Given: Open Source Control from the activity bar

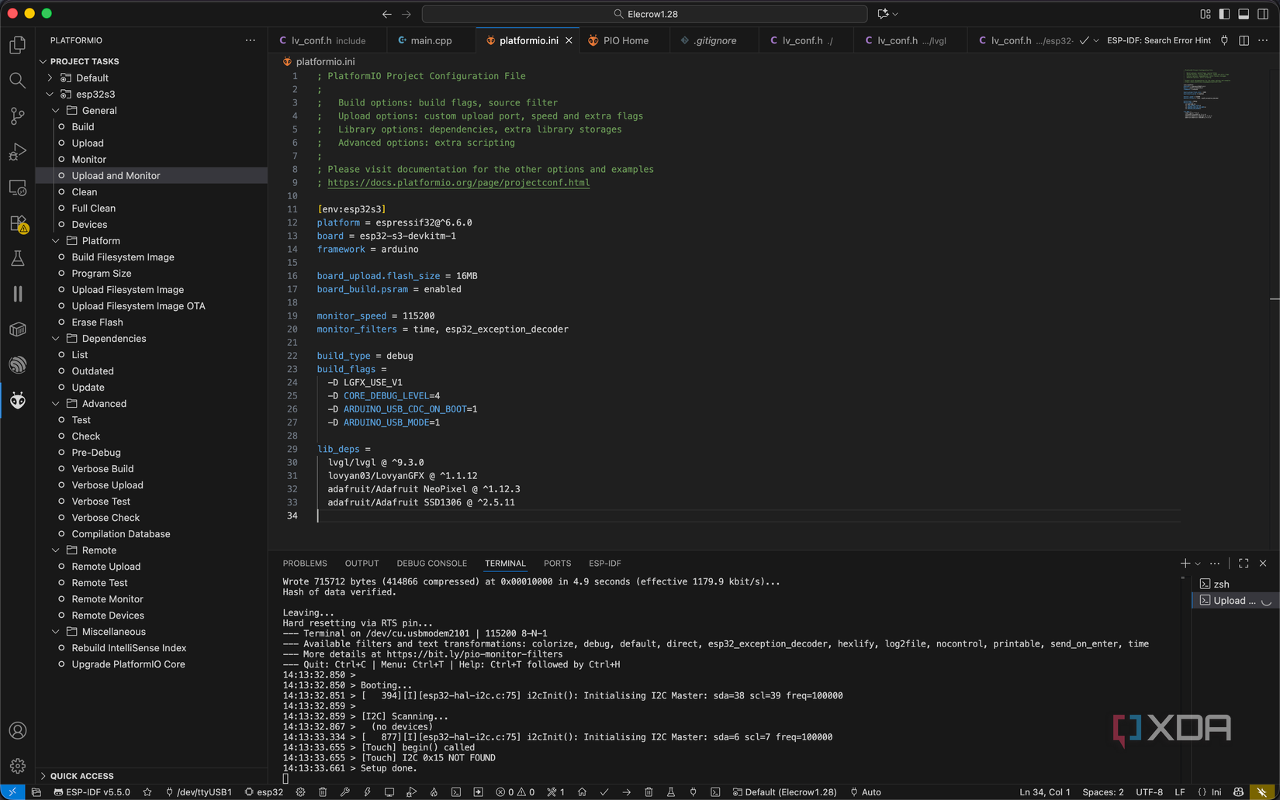Looking at the screenshot, I should [x=17, y=116].
